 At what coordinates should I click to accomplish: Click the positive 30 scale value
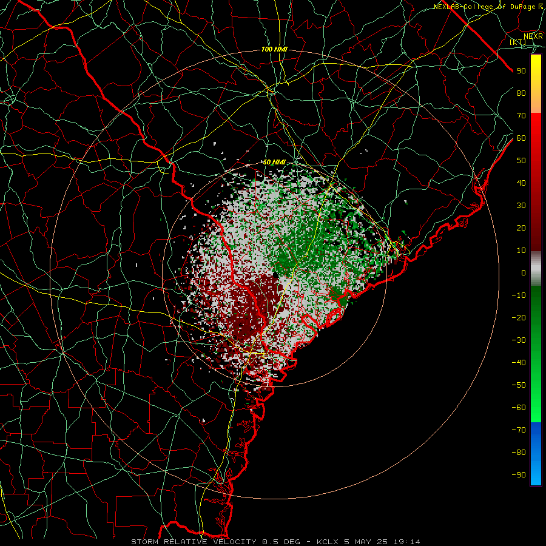[x=521, y=206]
